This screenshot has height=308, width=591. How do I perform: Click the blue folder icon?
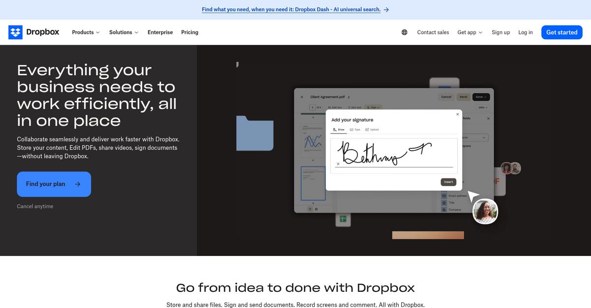(x=255, y=133)
